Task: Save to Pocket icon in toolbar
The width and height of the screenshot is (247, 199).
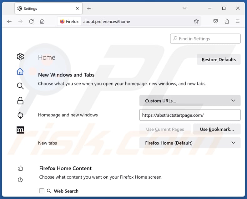Action: coord(215,21)
